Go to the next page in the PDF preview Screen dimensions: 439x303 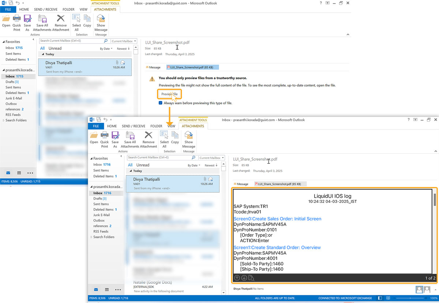(x=244, y=278)
